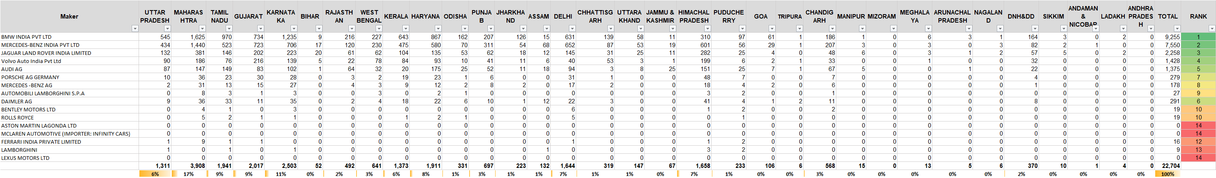Viewport: 1216px width, 178px height.
Task: Open the DELHI column filter dropdown
Action: (573, 29)
